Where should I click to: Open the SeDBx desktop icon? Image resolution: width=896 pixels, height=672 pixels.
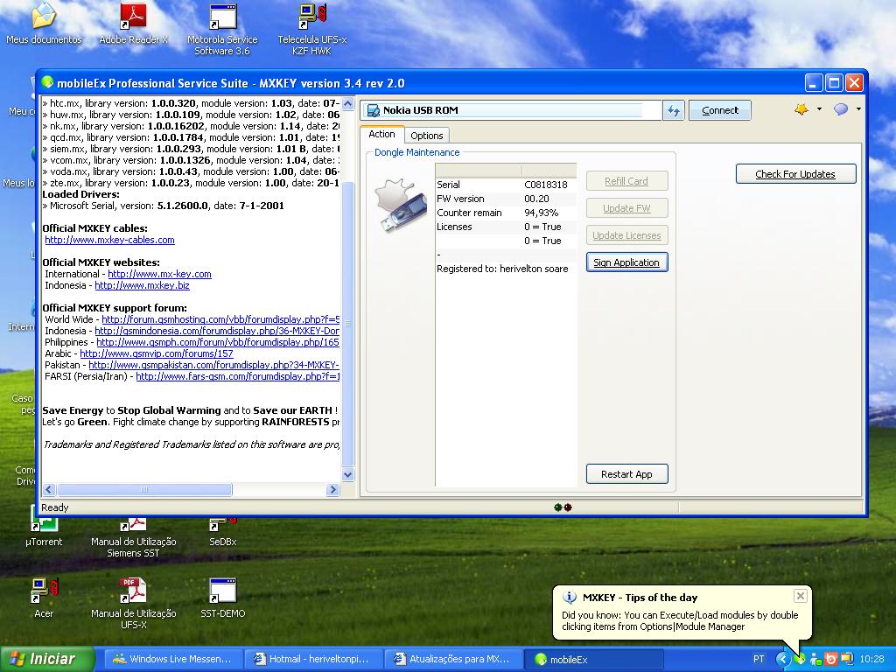point(222,530)
